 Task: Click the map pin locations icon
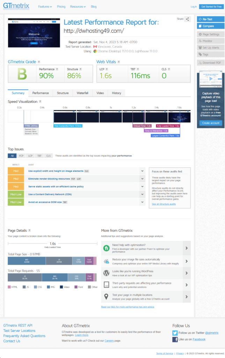106,296
